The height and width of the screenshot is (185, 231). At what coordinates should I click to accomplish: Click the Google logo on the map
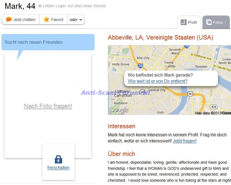pos(118,110)
